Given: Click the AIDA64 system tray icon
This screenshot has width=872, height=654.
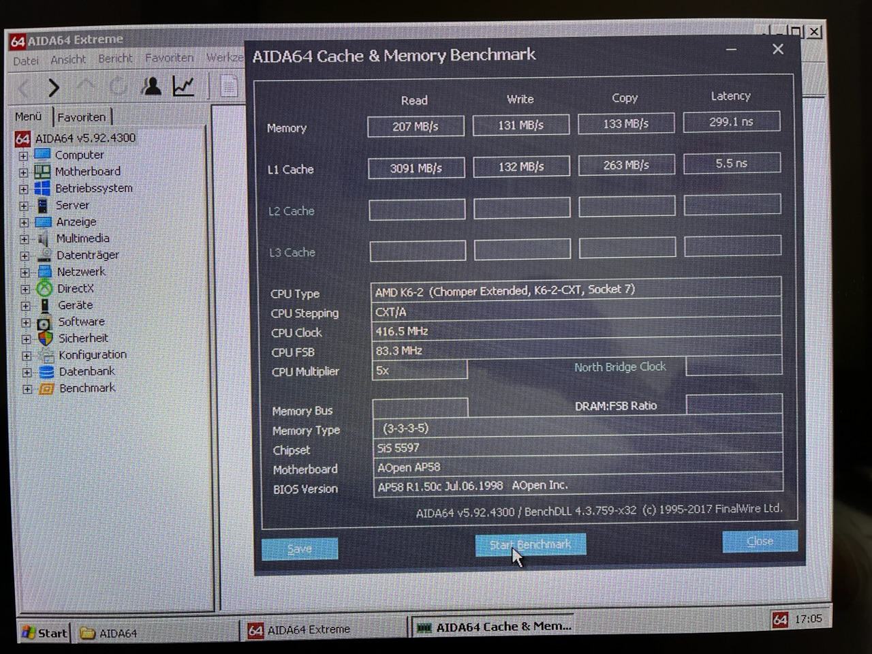Looking at the screenshot, I should pos(780,619).
